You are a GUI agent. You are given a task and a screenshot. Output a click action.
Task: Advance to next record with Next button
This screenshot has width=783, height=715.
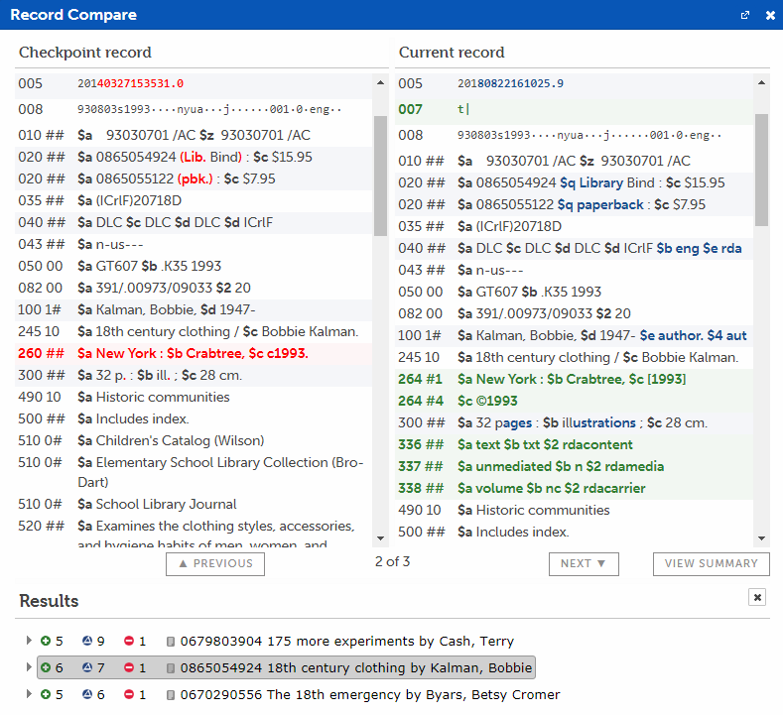tap(584, 563)
